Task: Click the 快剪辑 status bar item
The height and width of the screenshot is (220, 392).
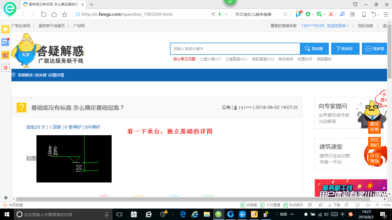Action: coord(249,205)
